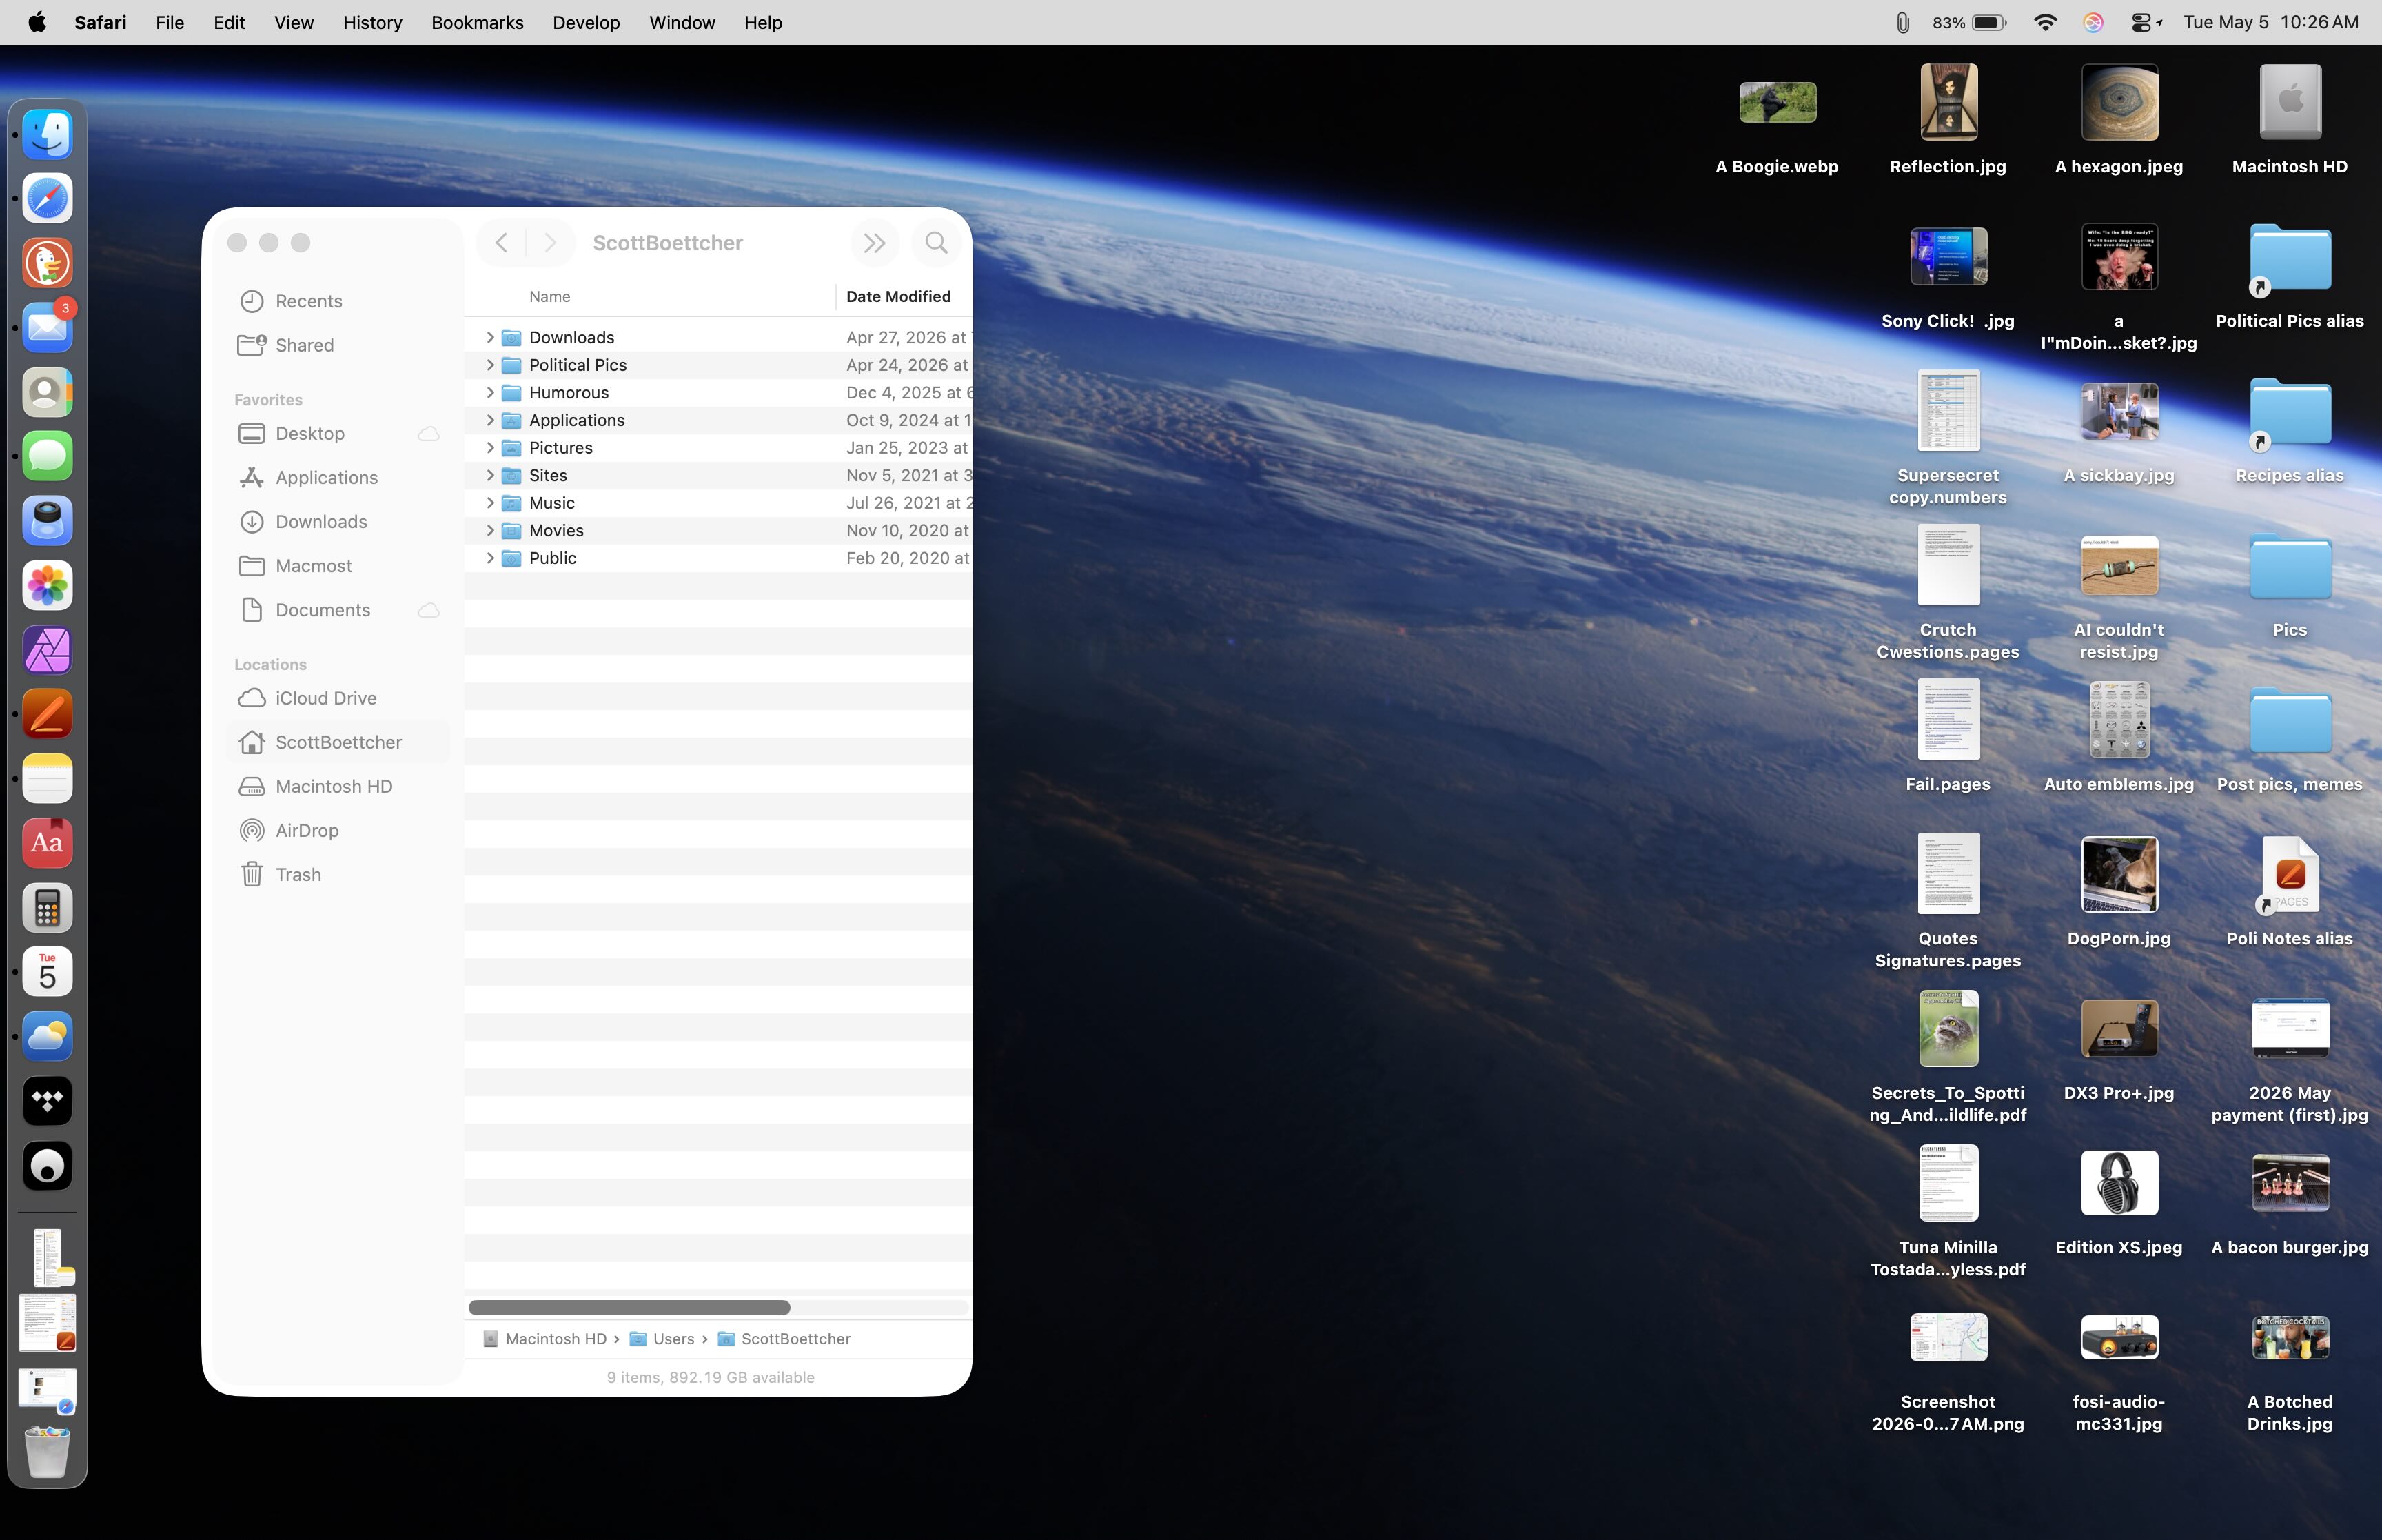2382x1540 pixels.
Task: Select Trash in Finder sidebar
Action: (338, 874)
